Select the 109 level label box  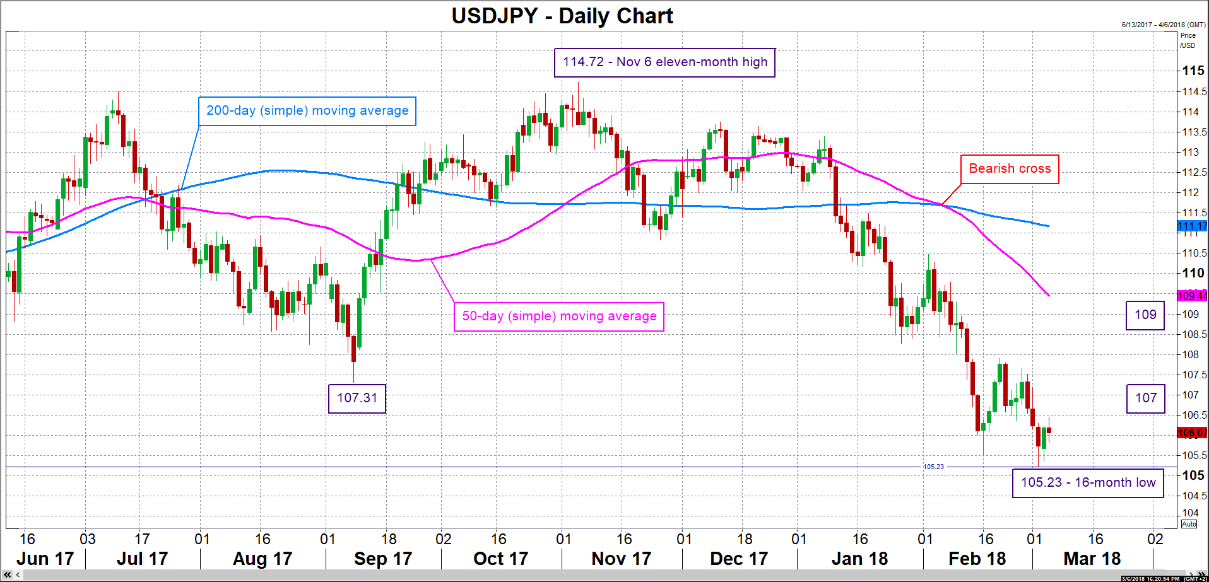pos(1145,315)
